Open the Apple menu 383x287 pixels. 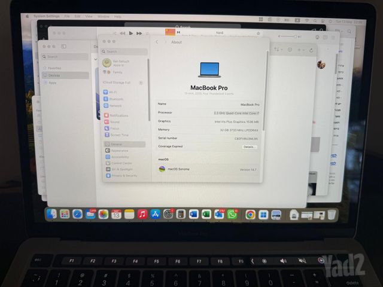(x=28, y=16)
